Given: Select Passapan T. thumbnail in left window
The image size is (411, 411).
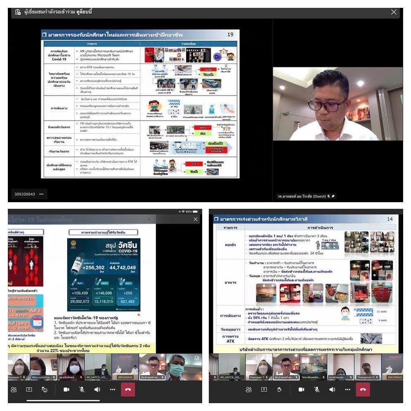Looking at the screenshot, I should tap(19, 366).
